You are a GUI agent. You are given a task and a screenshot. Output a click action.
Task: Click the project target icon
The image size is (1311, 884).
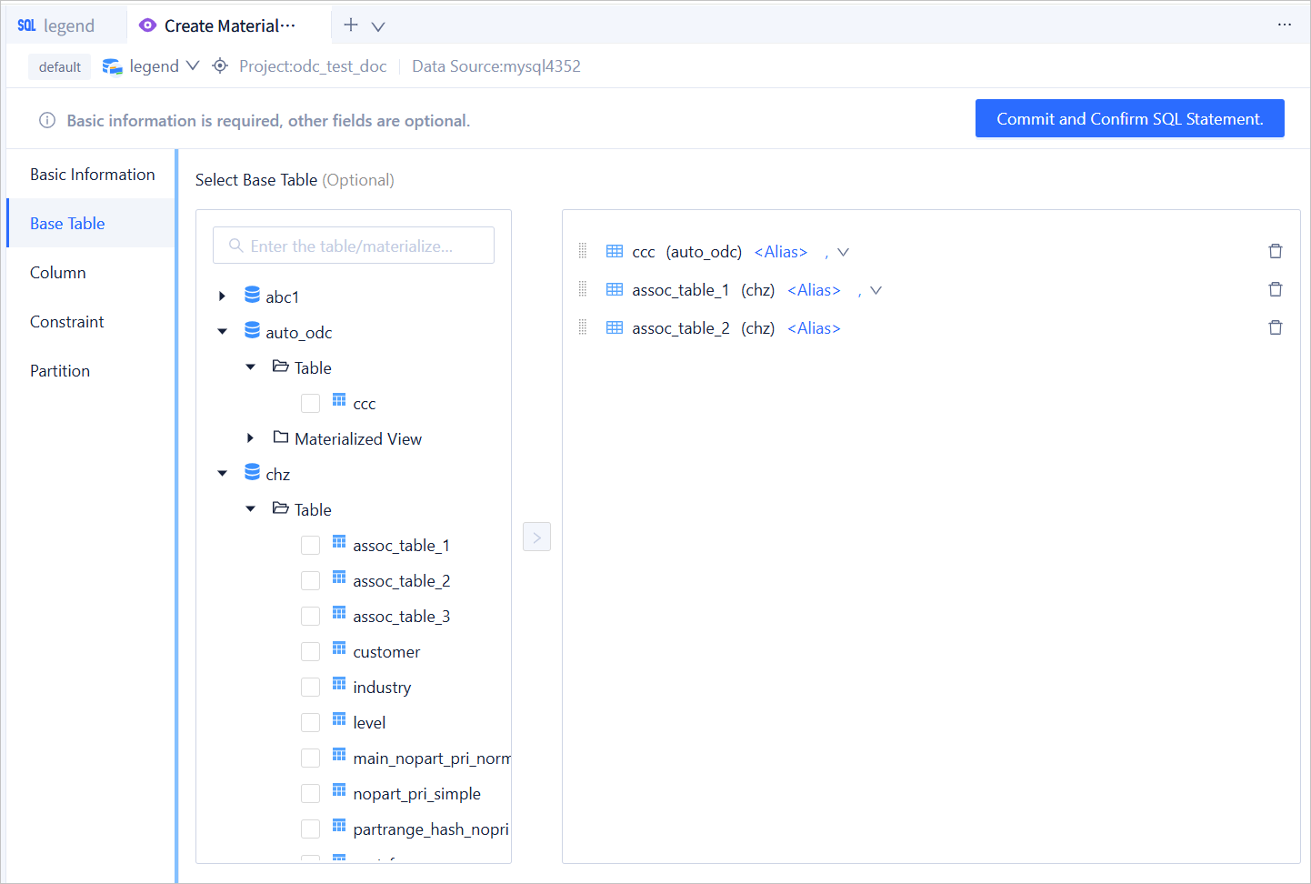(x=220, y=66)
